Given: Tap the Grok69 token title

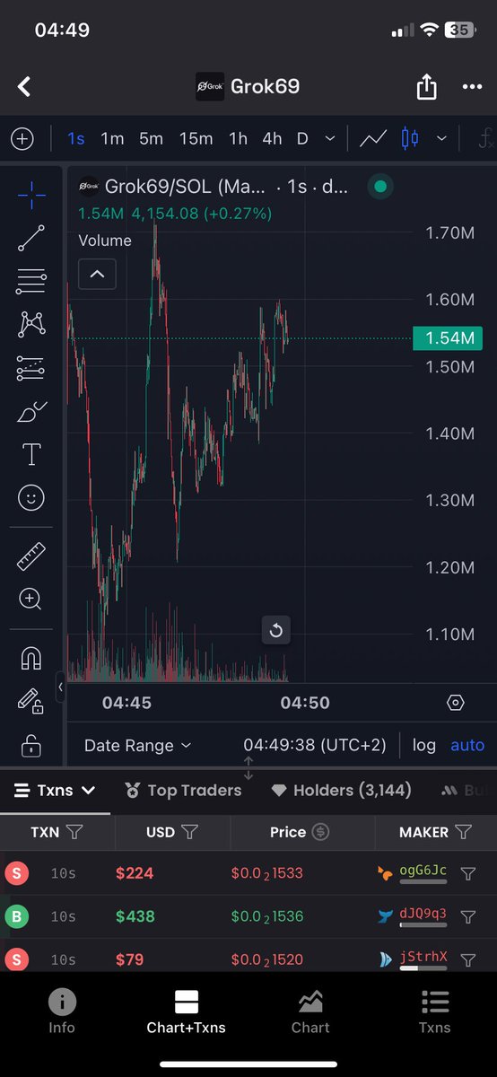Looking at the screenshot, I should (x=265, y=87).
